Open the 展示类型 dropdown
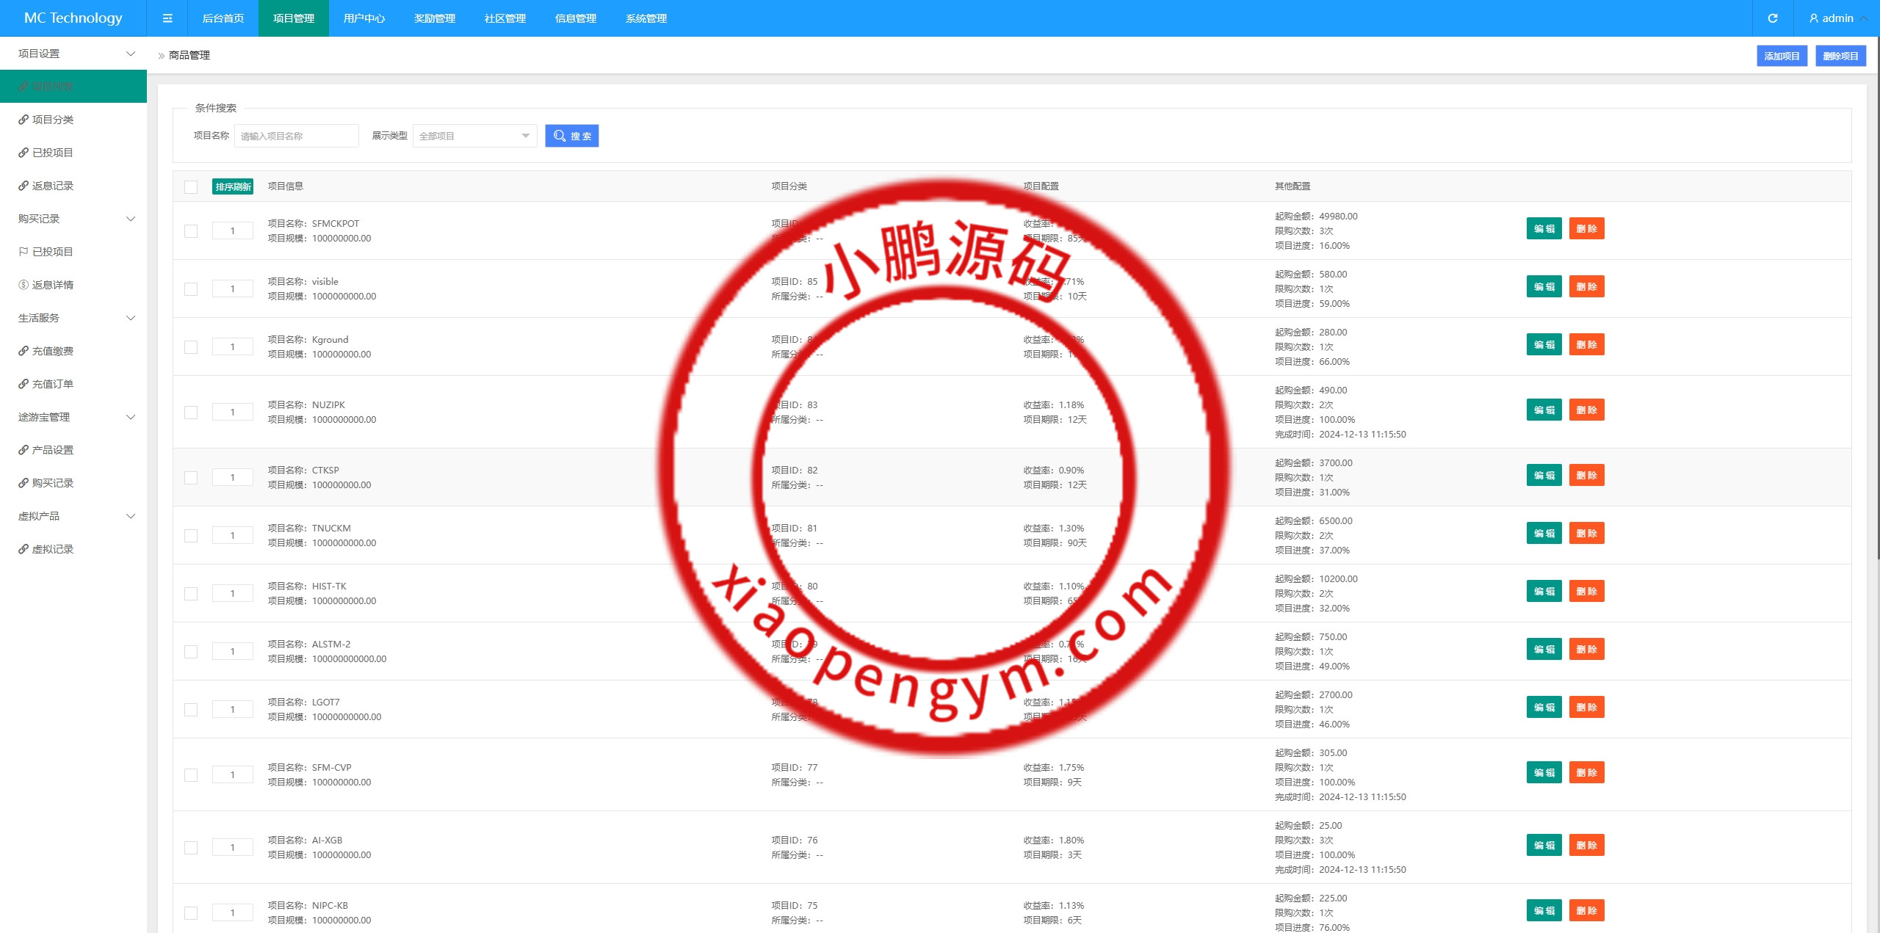Screen dimensions: 1880x933 (474, 136)
